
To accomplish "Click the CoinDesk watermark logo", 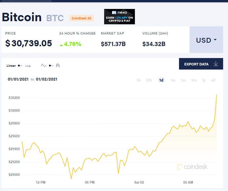I will click(x=192, y=167).
